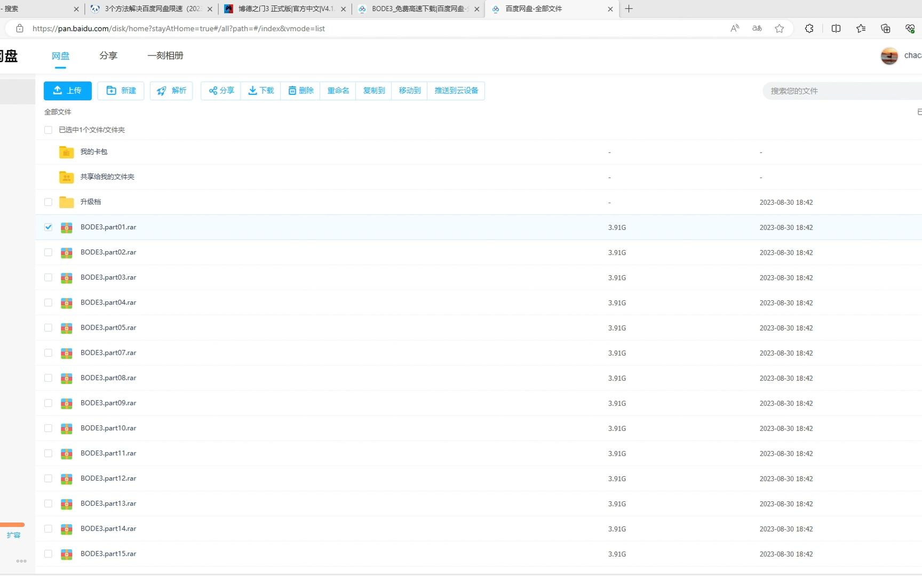The width and height of the screenshot is (922, 576).
Task: Open the user avatar profile picture
Action: (889, 55)
